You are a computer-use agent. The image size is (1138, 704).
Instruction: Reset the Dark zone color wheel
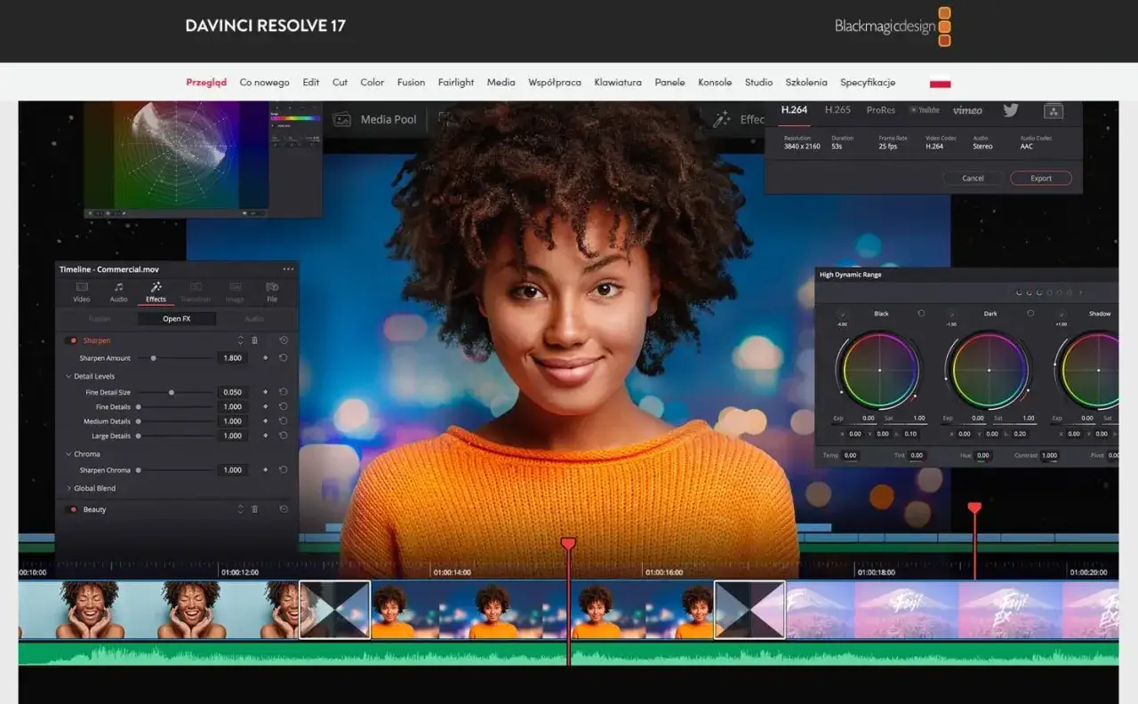coord(1030,314)
